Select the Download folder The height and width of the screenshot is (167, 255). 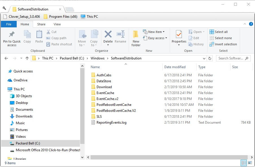[x=104, y=87]
